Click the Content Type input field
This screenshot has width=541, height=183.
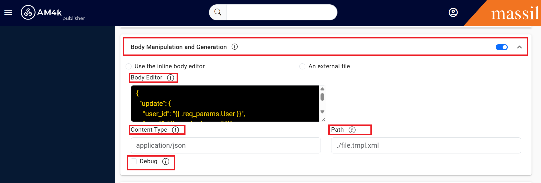[225, 145]
